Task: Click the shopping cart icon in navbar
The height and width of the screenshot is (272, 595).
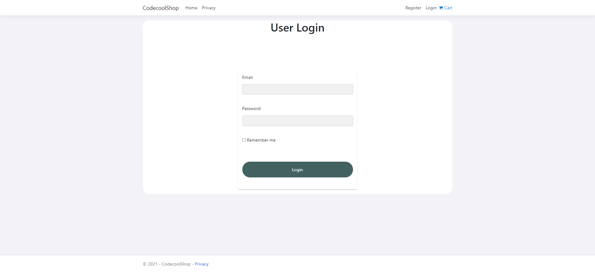Action: click(x=441, y=8)
